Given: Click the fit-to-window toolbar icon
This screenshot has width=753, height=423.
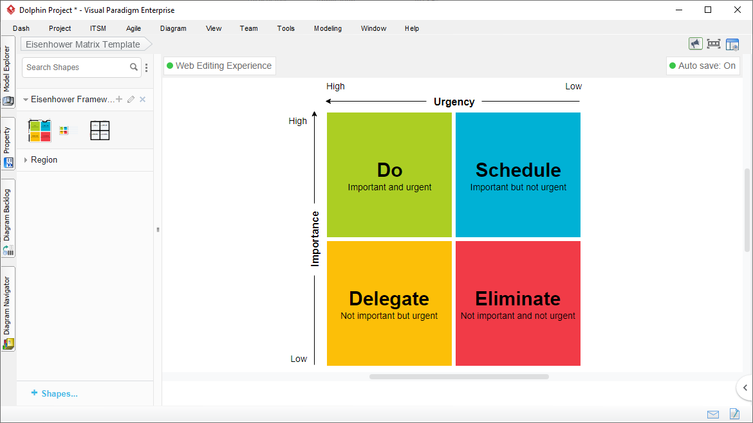Looking at the screenshot, I should pos(713,44).
